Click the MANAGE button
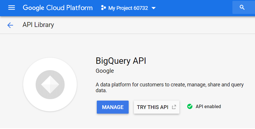Viewport: 255px width, 129px height. coord(113,107)
